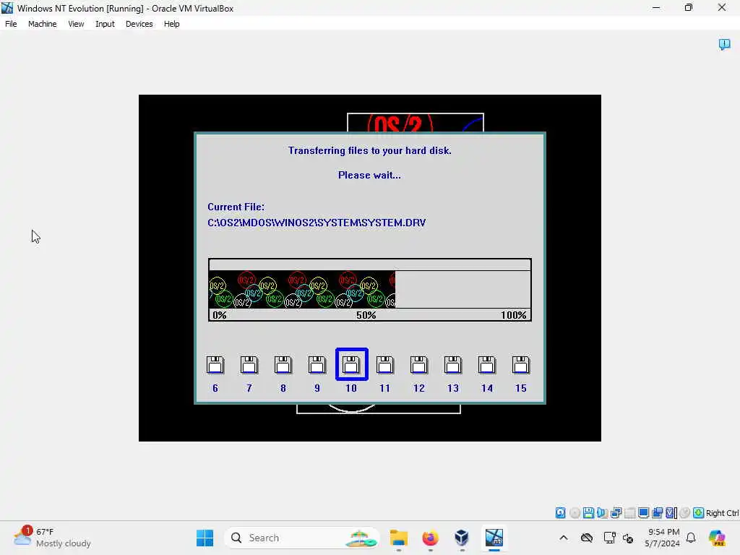
Task: Click the audio speaker indicator
Action: (602, 513)
